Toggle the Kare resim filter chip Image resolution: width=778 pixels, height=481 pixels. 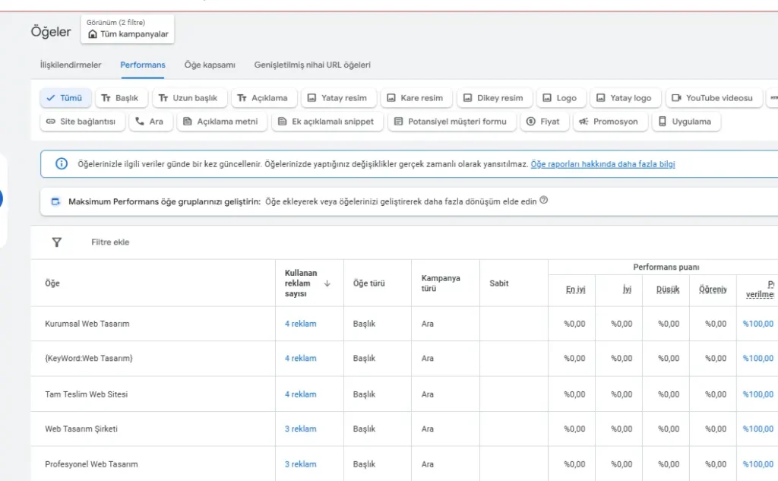415,98
